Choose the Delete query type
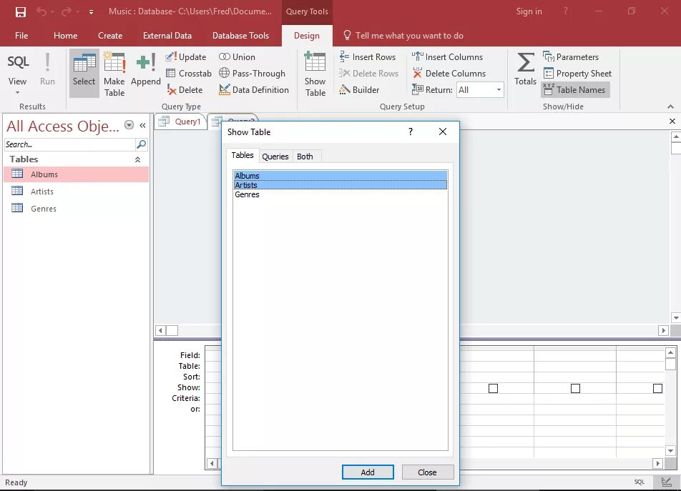 coord(185,90)
